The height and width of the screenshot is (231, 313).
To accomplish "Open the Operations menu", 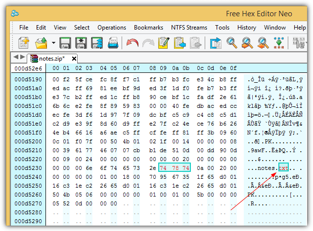I will [x=112, y=28].
